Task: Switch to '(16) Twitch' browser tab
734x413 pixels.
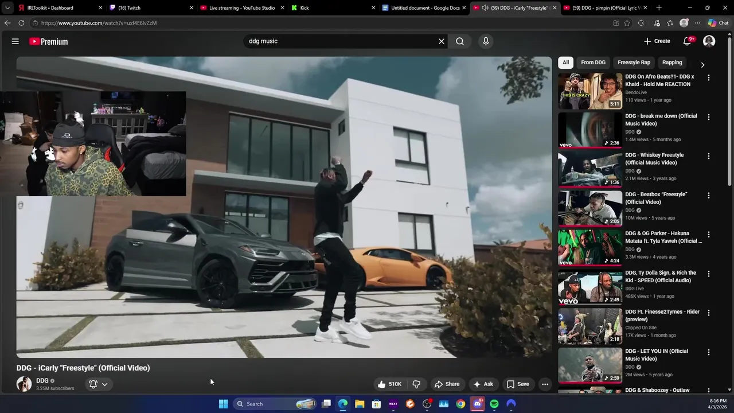Action: point(151,8)
